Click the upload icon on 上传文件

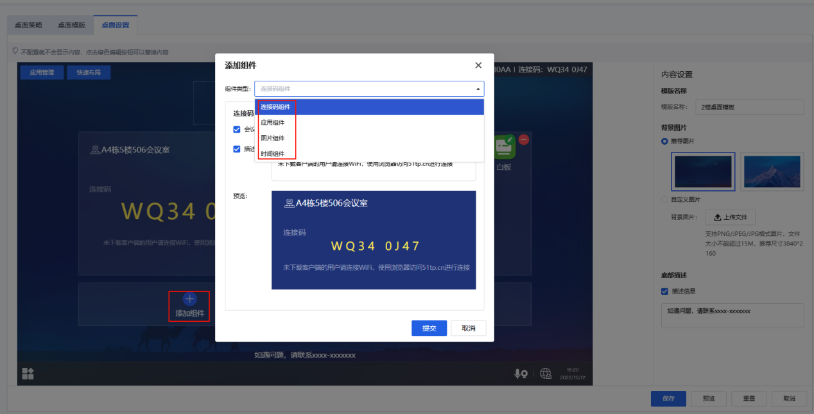pyautogui.click(x=718, y=217)
